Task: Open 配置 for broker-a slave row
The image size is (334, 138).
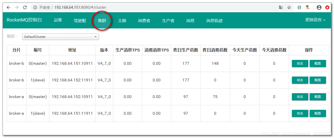Action: 318,113
